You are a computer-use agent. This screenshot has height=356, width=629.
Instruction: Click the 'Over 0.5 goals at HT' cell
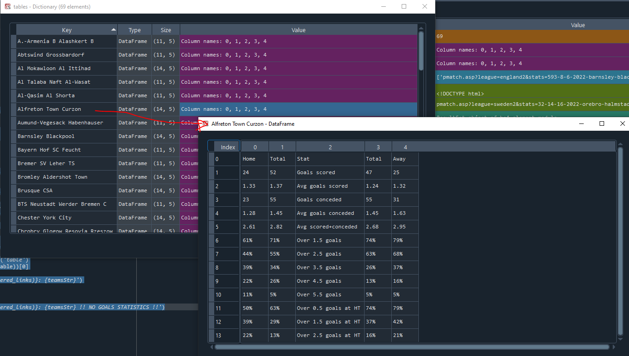(x=330, y=308)
